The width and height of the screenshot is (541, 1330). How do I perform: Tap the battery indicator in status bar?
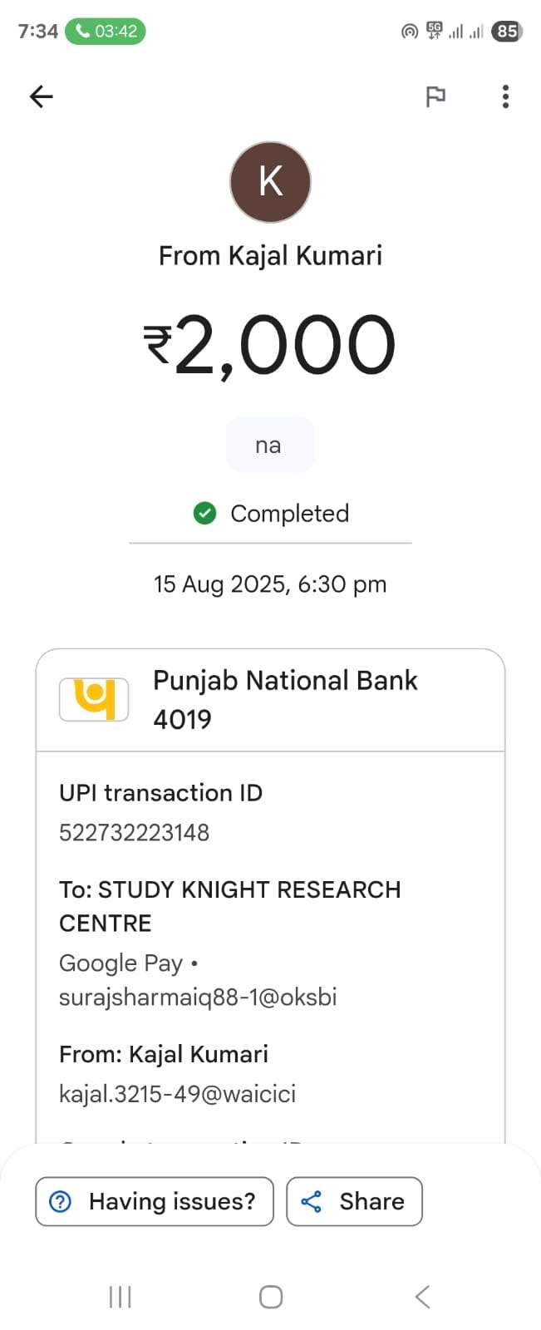pyautogui.click(x=507, y=32)
